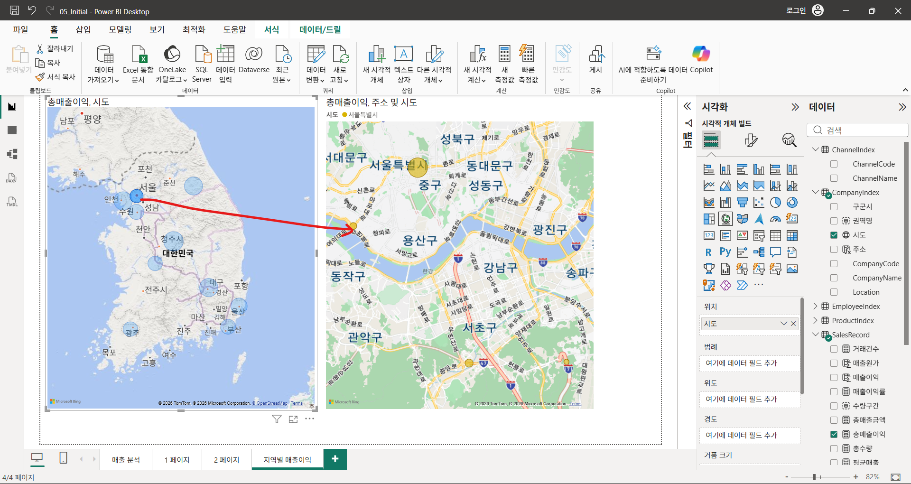The height and width of the screenshot is (484, 911).
Task: Open the 매출 분석 page tab
Action: coord(126,460)
